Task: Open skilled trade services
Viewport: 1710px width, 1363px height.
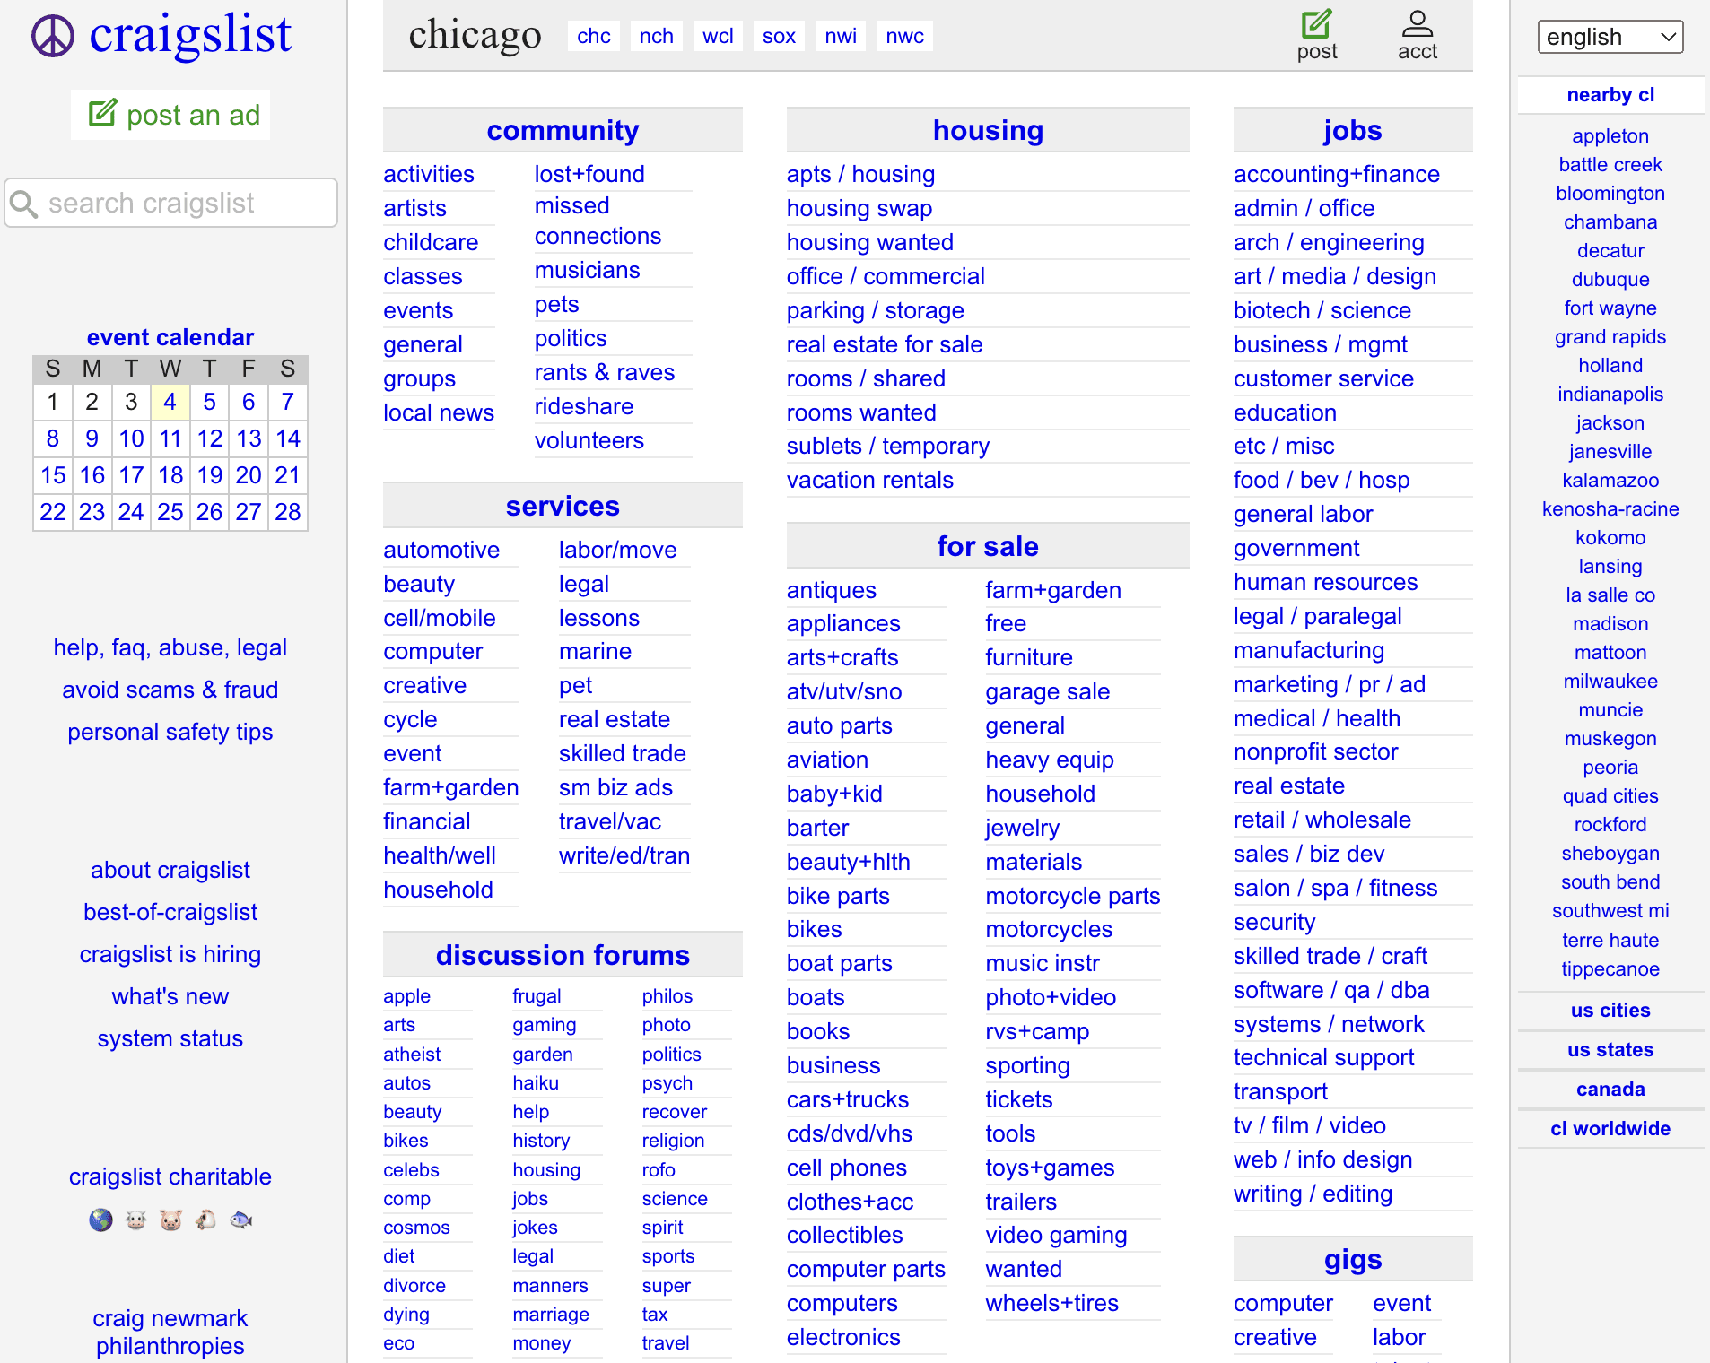Action: pos(623,753)
